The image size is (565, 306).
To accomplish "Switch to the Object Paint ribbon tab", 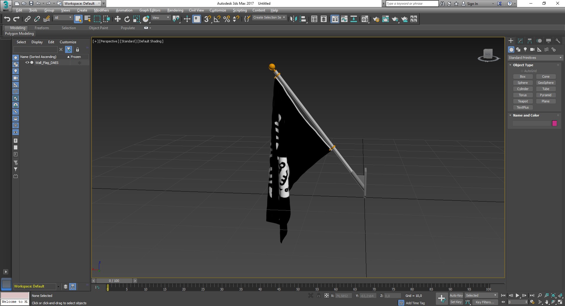I will 98,28.
